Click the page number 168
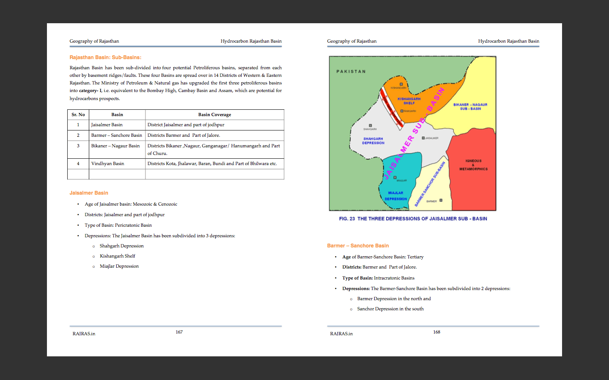 437,332
